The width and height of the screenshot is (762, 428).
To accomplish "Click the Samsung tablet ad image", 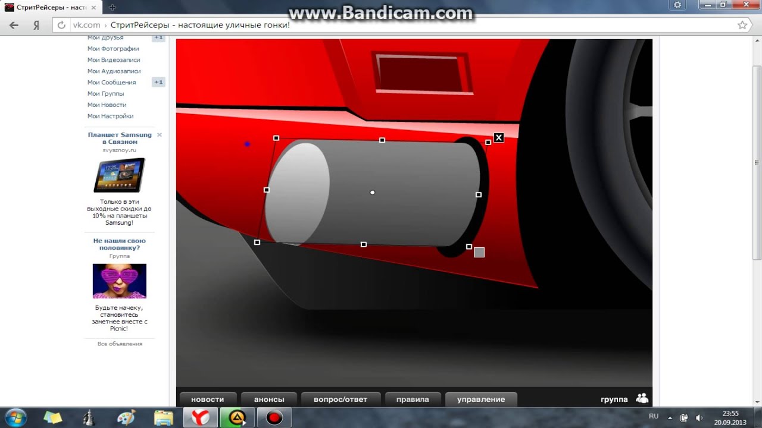I will pos(120,175).
